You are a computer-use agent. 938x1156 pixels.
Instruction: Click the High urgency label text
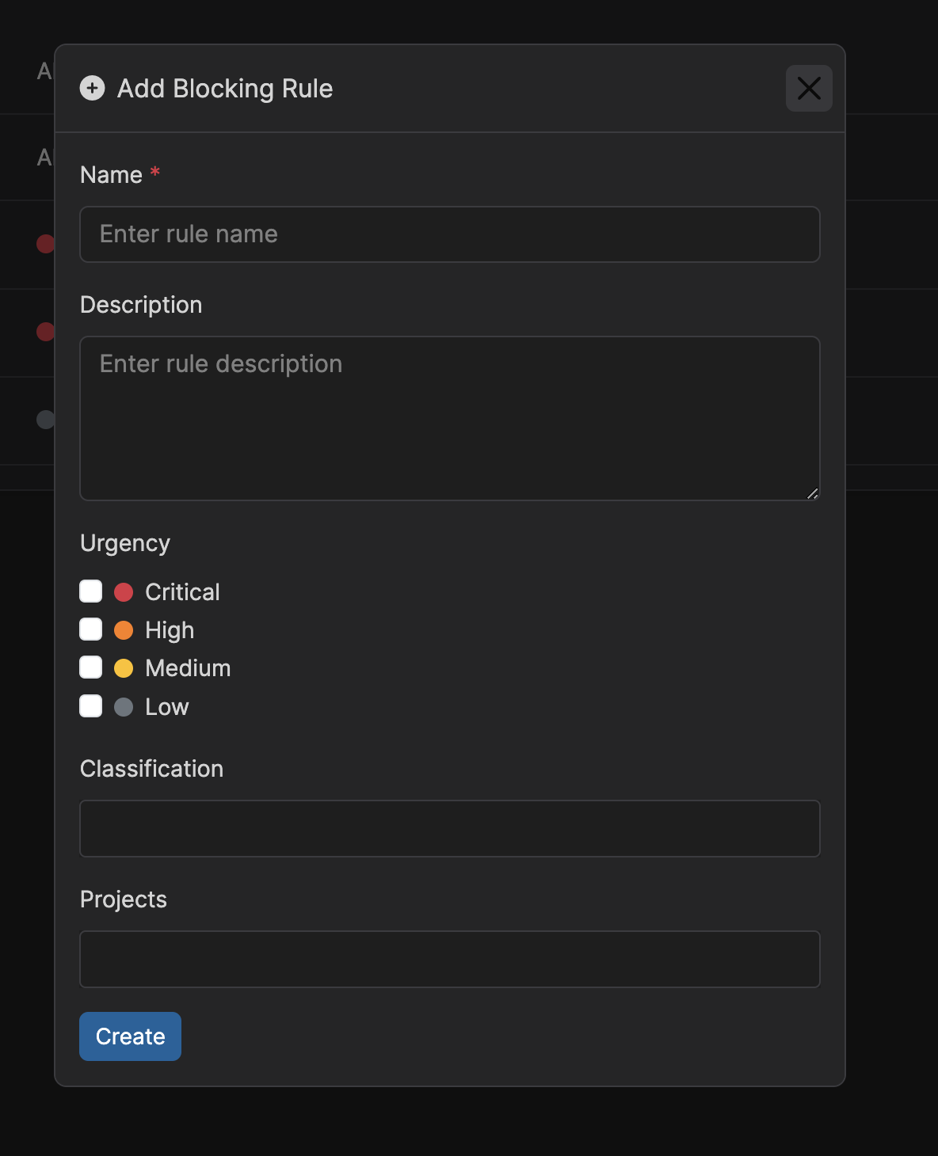pyautogui.click(x=170, y=630)
